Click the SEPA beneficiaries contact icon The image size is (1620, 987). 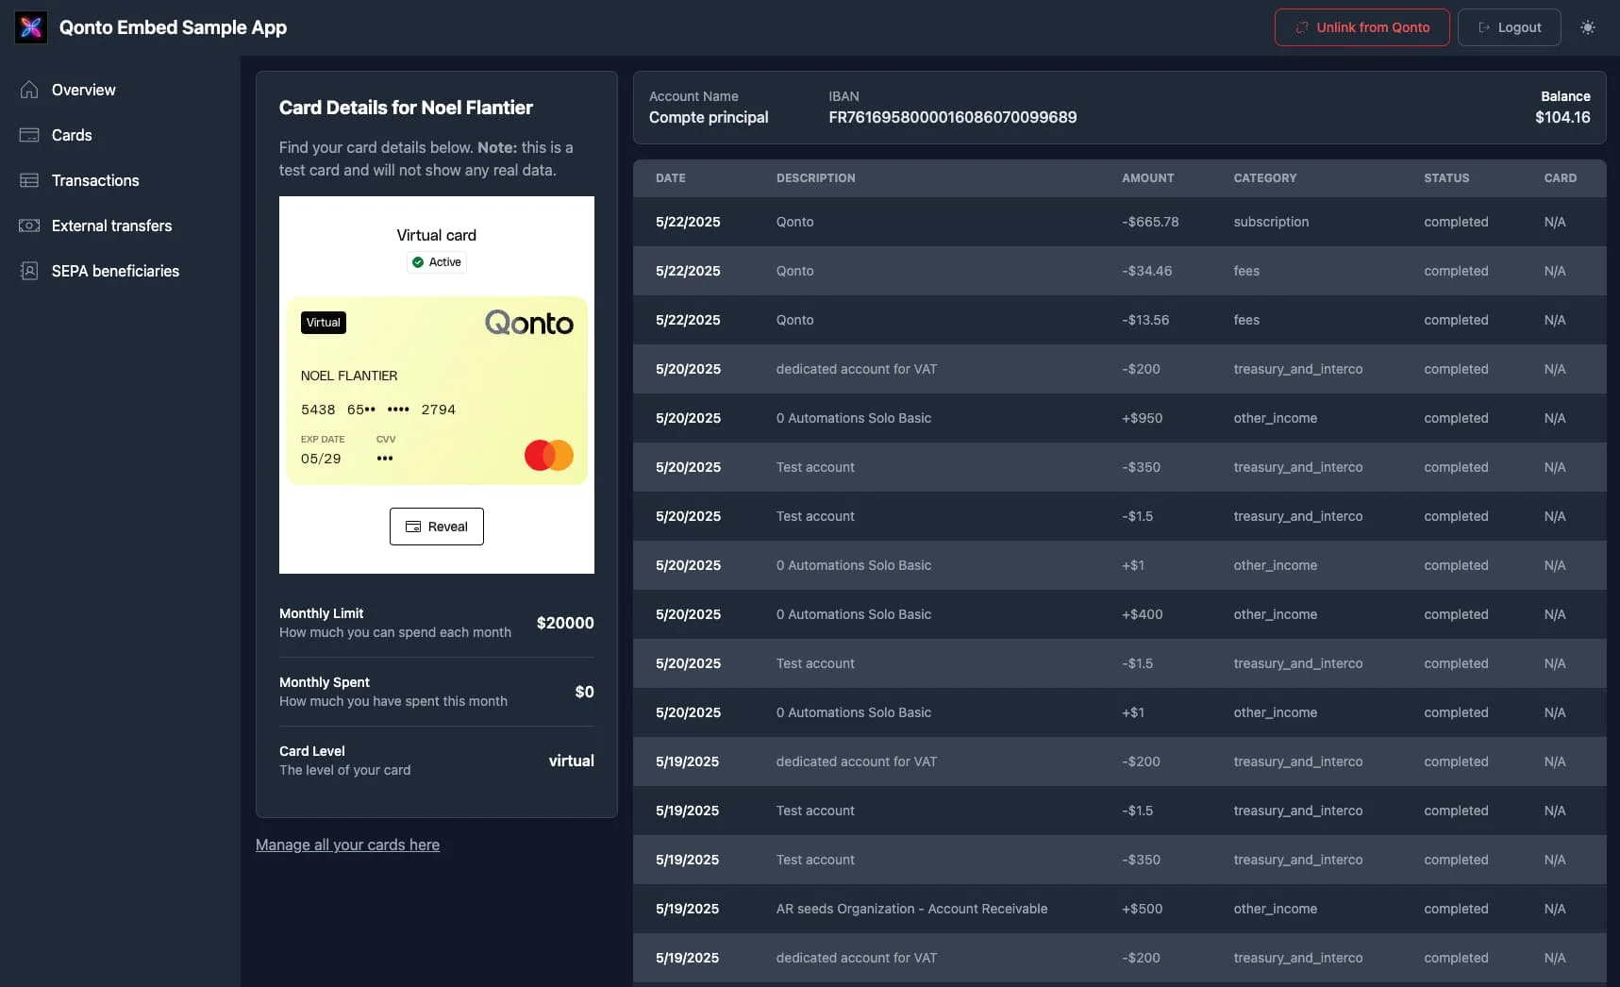pos(29,271)
